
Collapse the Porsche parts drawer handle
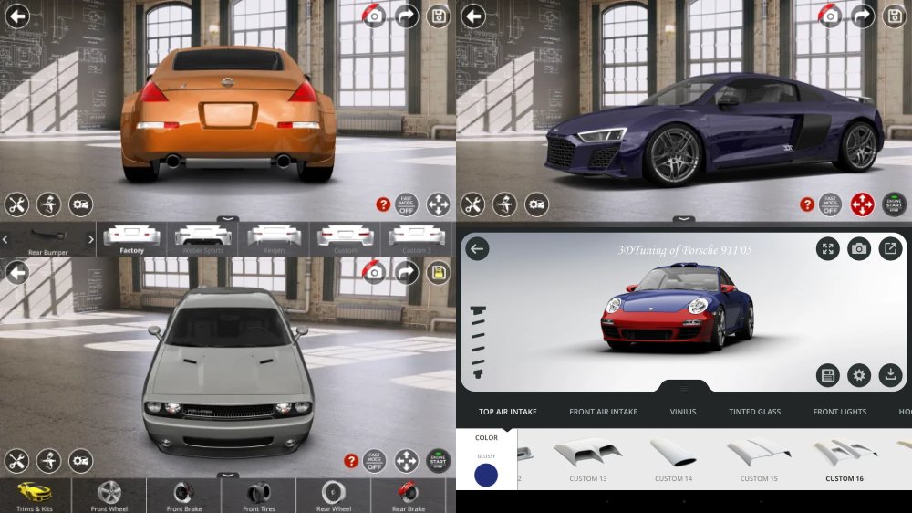(684, 387)
